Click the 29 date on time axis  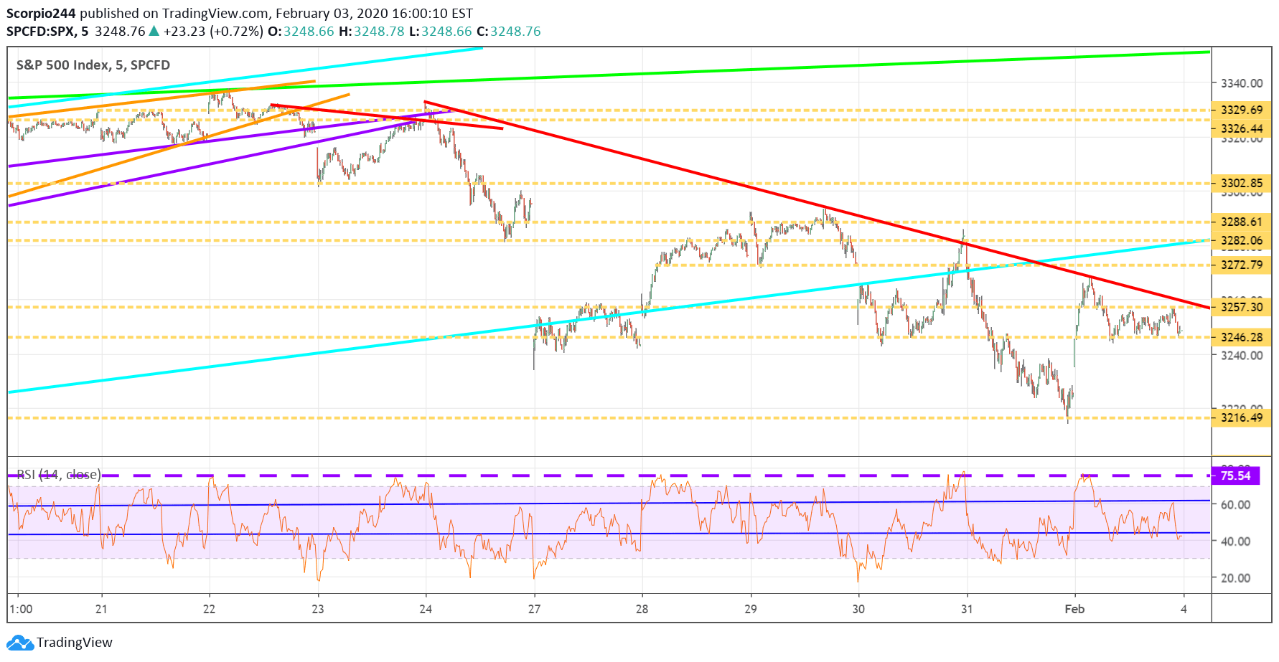(x=750, y=609)
